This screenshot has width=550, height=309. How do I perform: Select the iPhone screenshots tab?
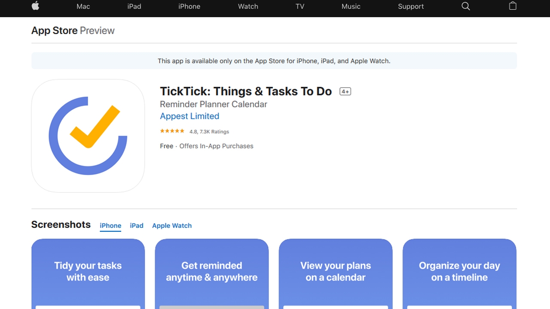110,226
